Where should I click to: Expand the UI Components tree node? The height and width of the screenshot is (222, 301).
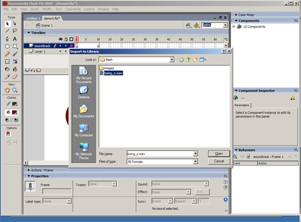click(x=234, y=26)
